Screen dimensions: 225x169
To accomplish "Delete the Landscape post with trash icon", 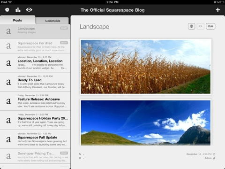I will (x=191, y=26).
